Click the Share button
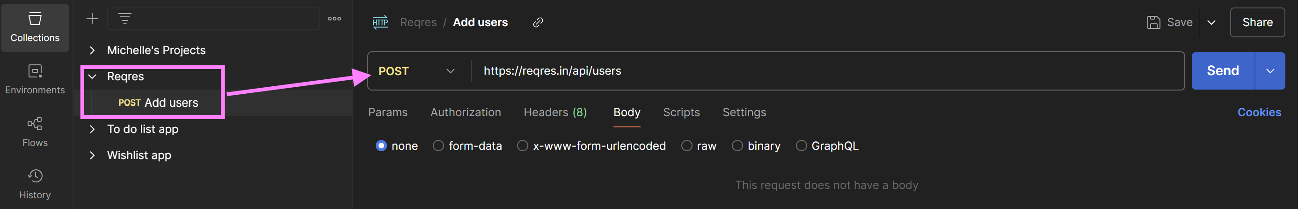The height and width of the screenshot is (209, 1298). pos(1257,22)
